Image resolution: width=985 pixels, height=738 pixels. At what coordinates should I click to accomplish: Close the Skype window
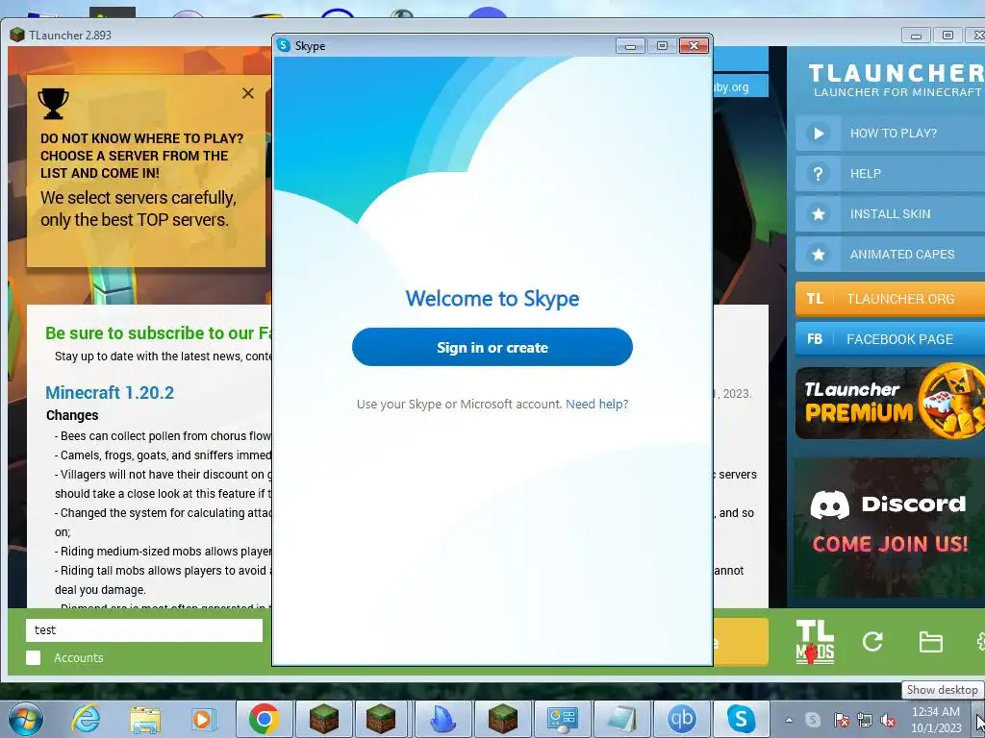click(694, 46)
